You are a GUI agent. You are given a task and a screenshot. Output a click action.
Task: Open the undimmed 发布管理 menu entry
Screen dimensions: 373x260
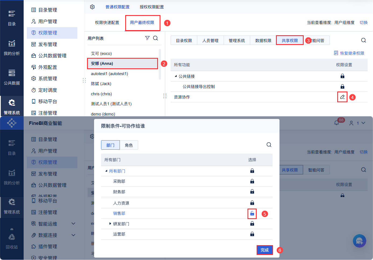[x=52, y=44]
